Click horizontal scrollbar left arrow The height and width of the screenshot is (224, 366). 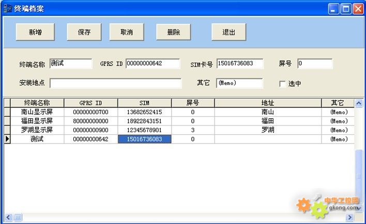8,217
